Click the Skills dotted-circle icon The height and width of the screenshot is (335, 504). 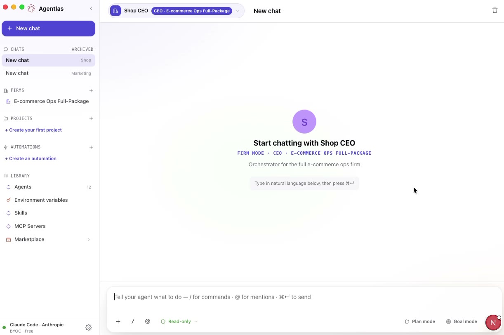click(x=8, y=213)
